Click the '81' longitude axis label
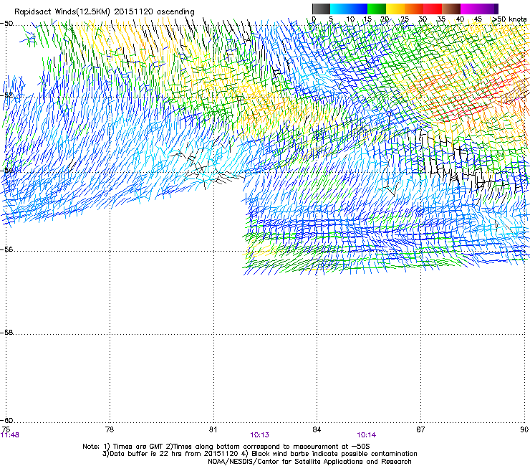530x466 pixels. coord(213,429)
